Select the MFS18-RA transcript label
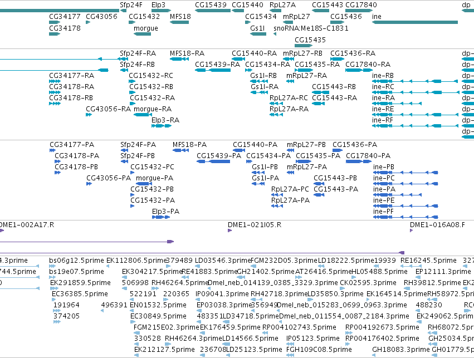Image resolution: width=474 pixels, height=358 pixels. pyautogui.click(x=187, y=53)
